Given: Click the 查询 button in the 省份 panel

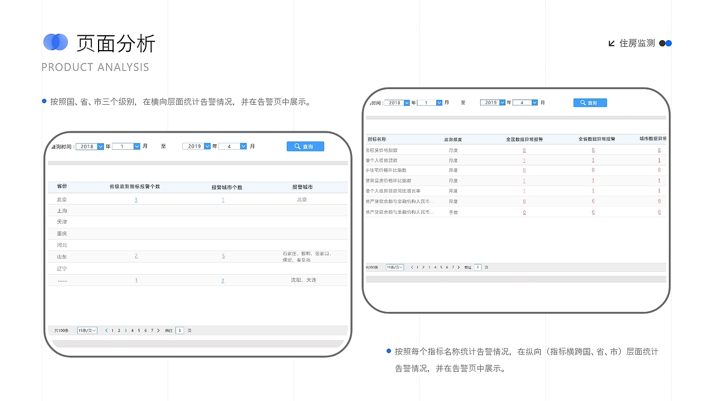Looking at the screenshot, I should tap(305, 146).
